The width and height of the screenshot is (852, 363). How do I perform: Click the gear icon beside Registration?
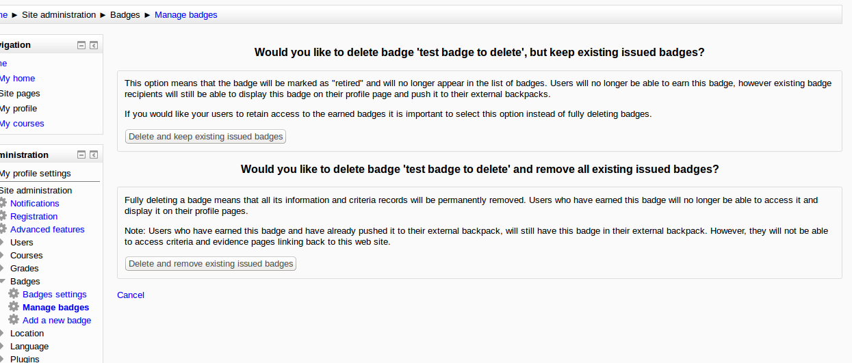(3, 216)
